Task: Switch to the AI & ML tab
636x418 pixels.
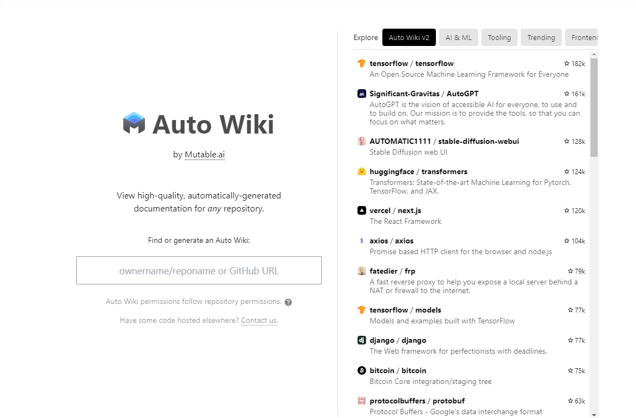Action: click(458, 37)
